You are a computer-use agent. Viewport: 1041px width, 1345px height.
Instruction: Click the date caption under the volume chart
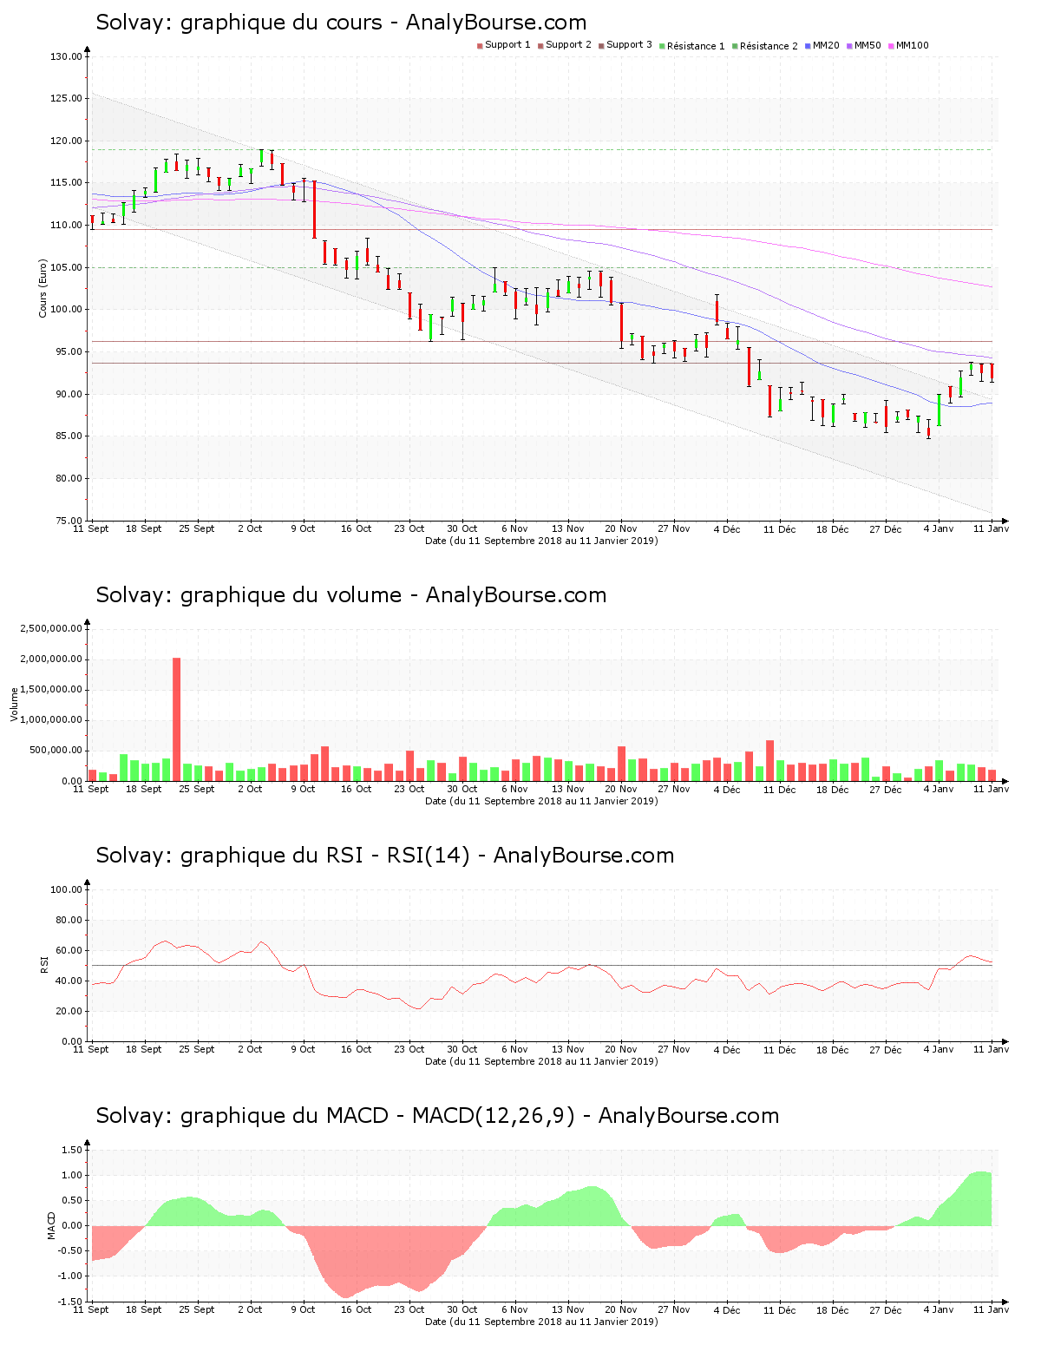[541, 801]
